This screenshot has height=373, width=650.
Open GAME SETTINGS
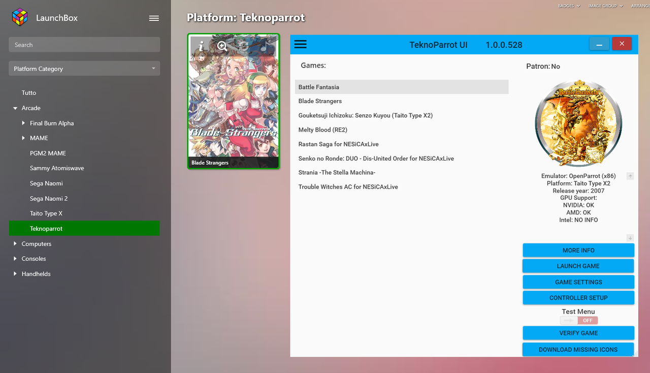click(578, 282)
